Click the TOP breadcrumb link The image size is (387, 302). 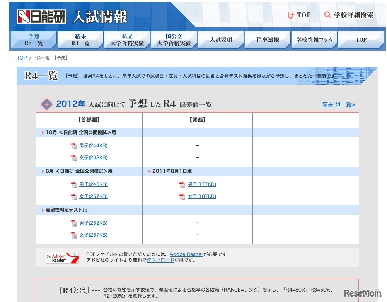[21, 58]
